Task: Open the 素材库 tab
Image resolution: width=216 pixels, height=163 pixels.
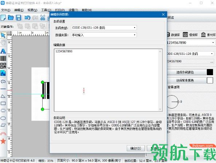Action: (x=208, y=35)
